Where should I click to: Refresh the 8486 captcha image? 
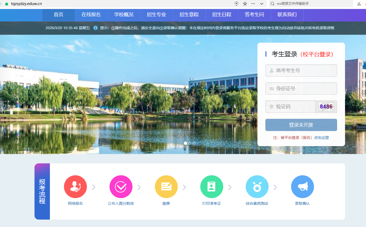326,107
